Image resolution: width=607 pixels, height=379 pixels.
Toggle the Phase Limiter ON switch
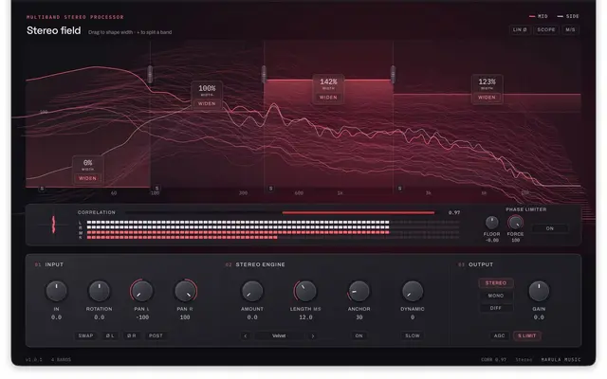550,228
